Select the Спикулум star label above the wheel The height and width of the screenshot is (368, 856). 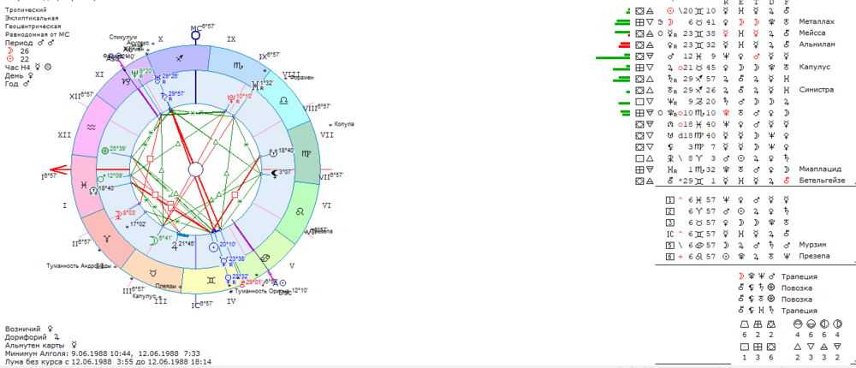click(x=122, y=36)
